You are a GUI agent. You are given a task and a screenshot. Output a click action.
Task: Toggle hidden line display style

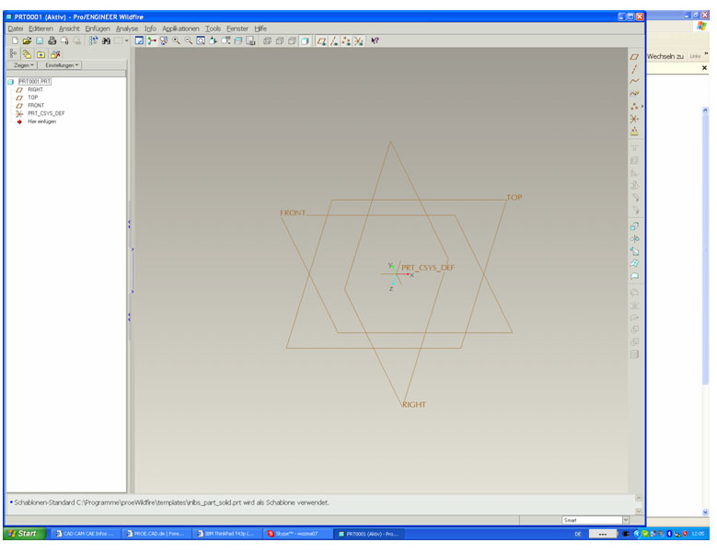280,40
